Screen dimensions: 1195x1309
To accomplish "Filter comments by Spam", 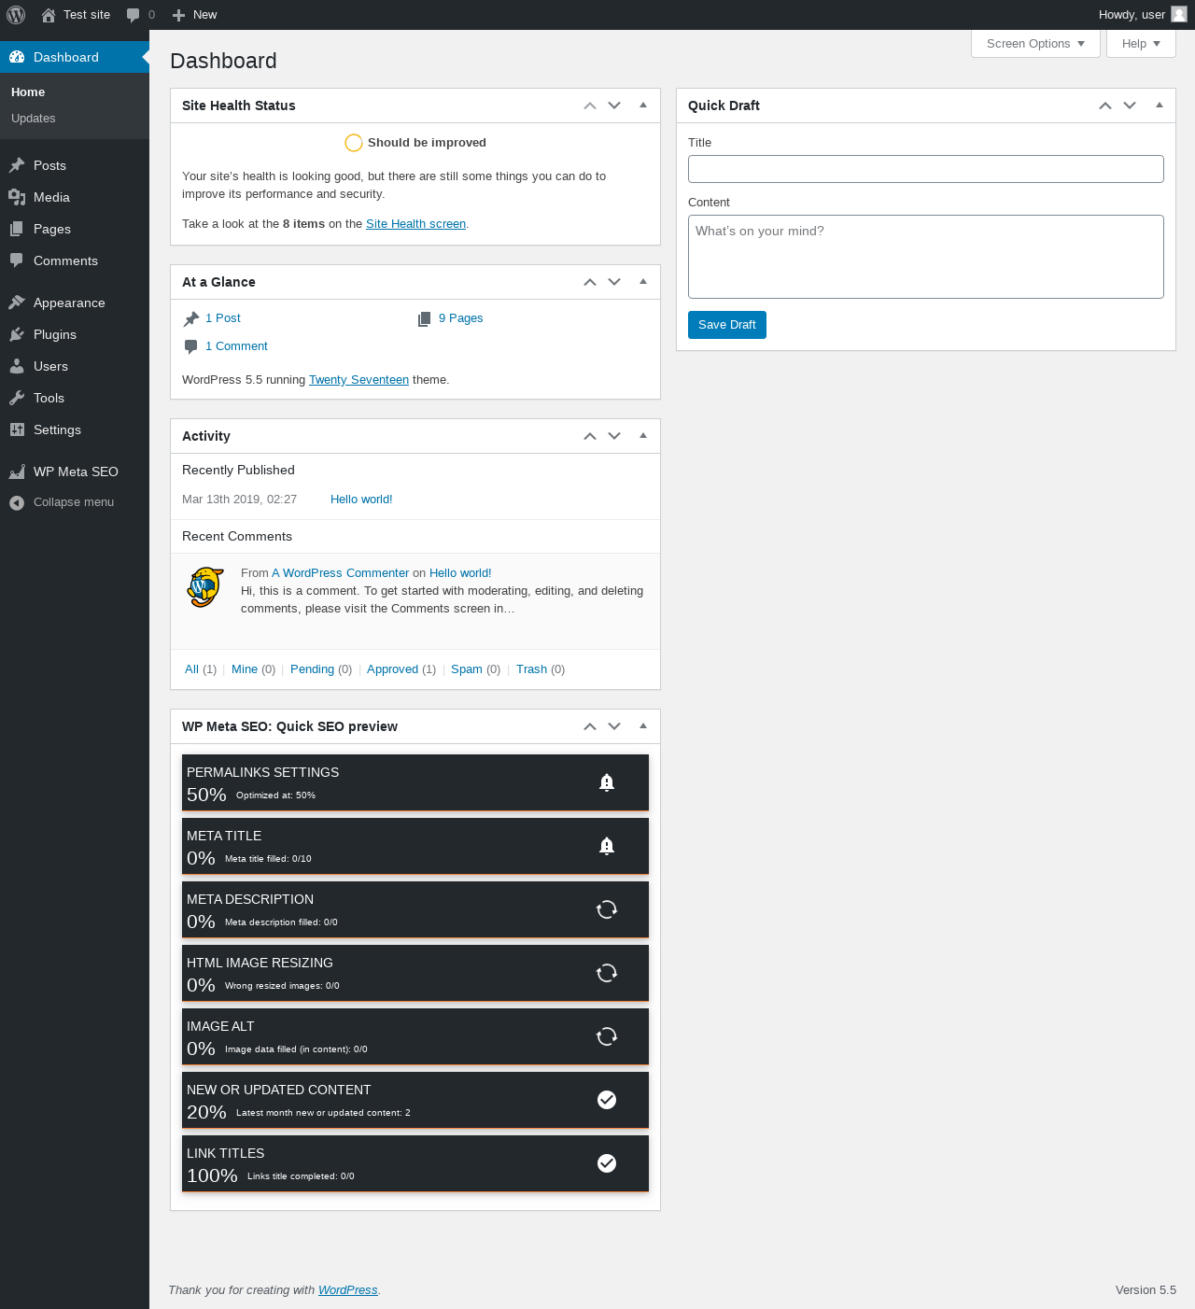I will [x=467, y=669].
